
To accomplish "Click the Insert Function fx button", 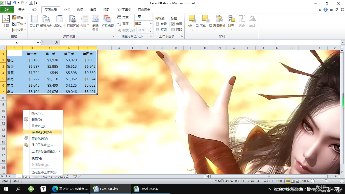I will click(57, 43).
